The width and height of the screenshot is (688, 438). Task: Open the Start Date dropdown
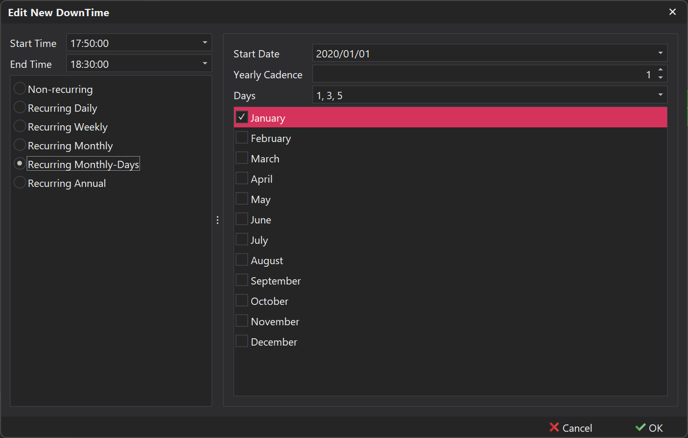(x=660, y=53)
